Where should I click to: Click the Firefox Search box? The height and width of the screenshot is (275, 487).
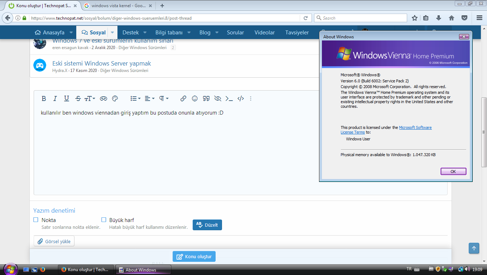[361, 18]
